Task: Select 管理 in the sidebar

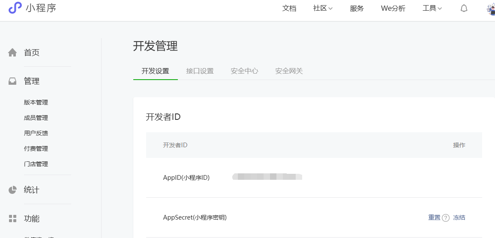Action: click(32, 81)
